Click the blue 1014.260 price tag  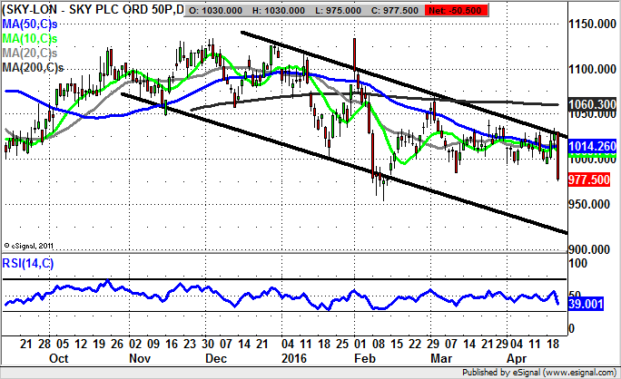pos(590,146)
